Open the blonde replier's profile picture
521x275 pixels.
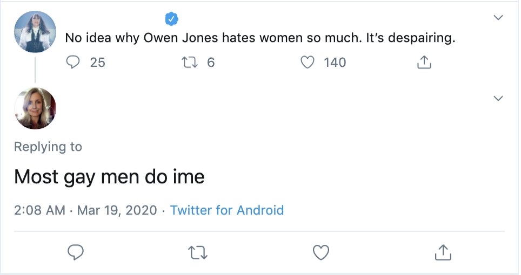[35, 108]
